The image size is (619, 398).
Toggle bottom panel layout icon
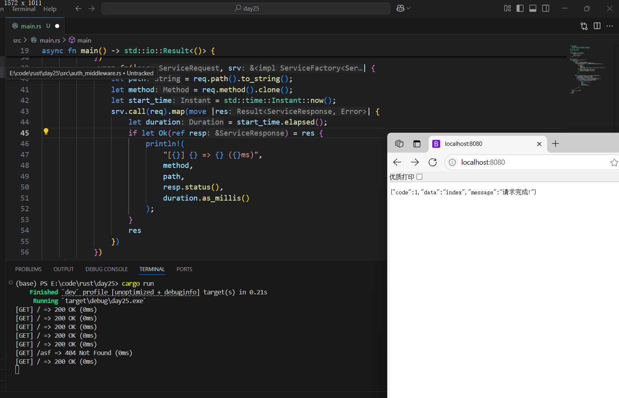pos(533,8)
